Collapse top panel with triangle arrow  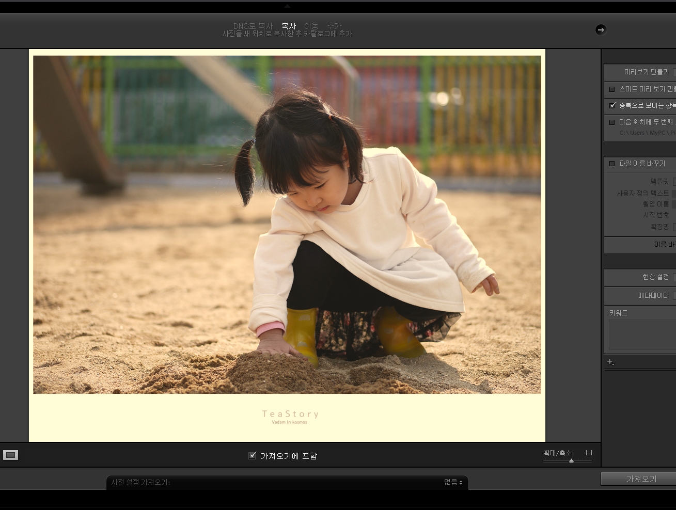pyautogui.click(x=287, y=6)
